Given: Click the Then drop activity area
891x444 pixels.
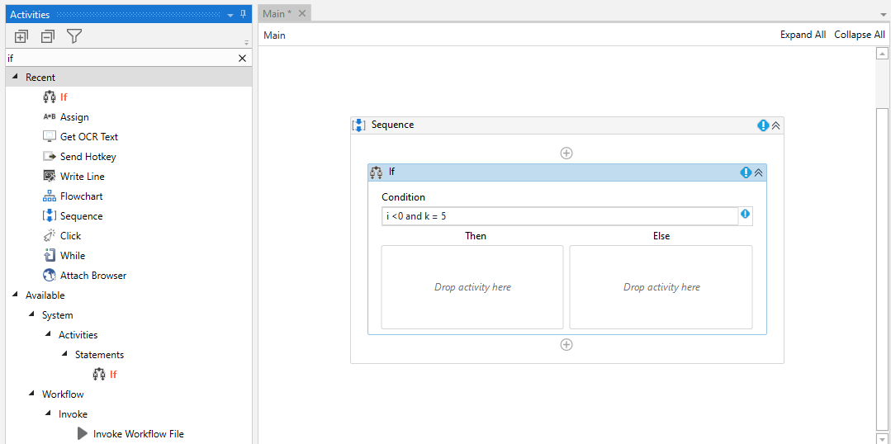Looking at the screenshot, I should pos(472,287).
